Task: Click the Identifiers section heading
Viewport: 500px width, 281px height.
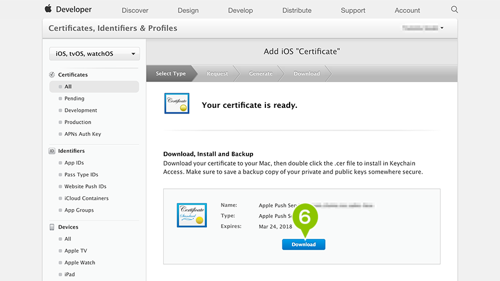Action: pyautogui.click(x=71, y=151)
